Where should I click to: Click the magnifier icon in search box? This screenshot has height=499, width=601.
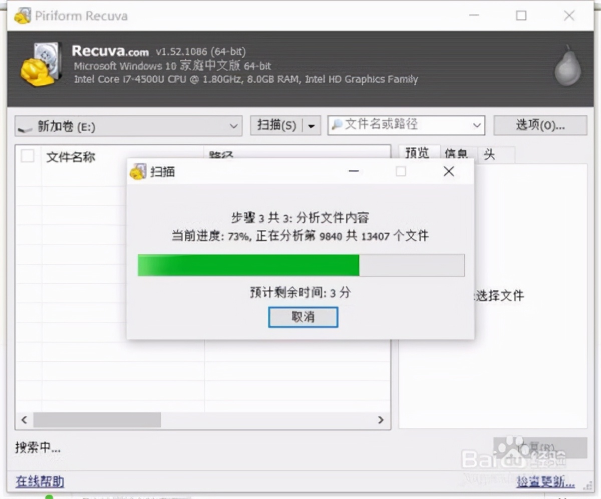tap(338, 124)
